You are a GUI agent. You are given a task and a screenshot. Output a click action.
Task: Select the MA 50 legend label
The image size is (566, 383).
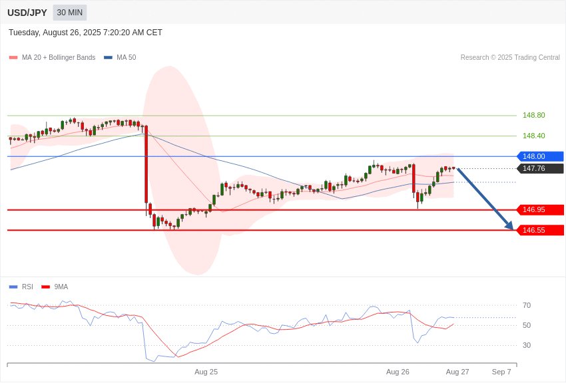point(127,58)
